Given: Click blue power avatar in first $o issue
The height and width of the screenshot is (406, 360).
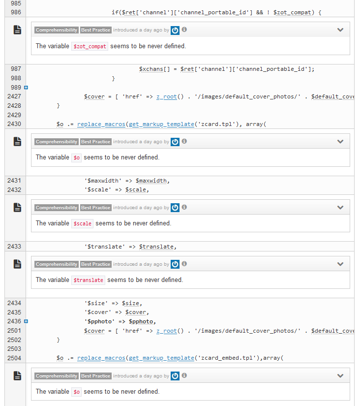Looking at the screenshot, I should tap(175, 142).
